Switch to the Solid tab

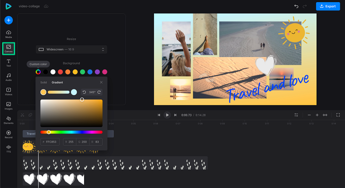coord(44,83)
